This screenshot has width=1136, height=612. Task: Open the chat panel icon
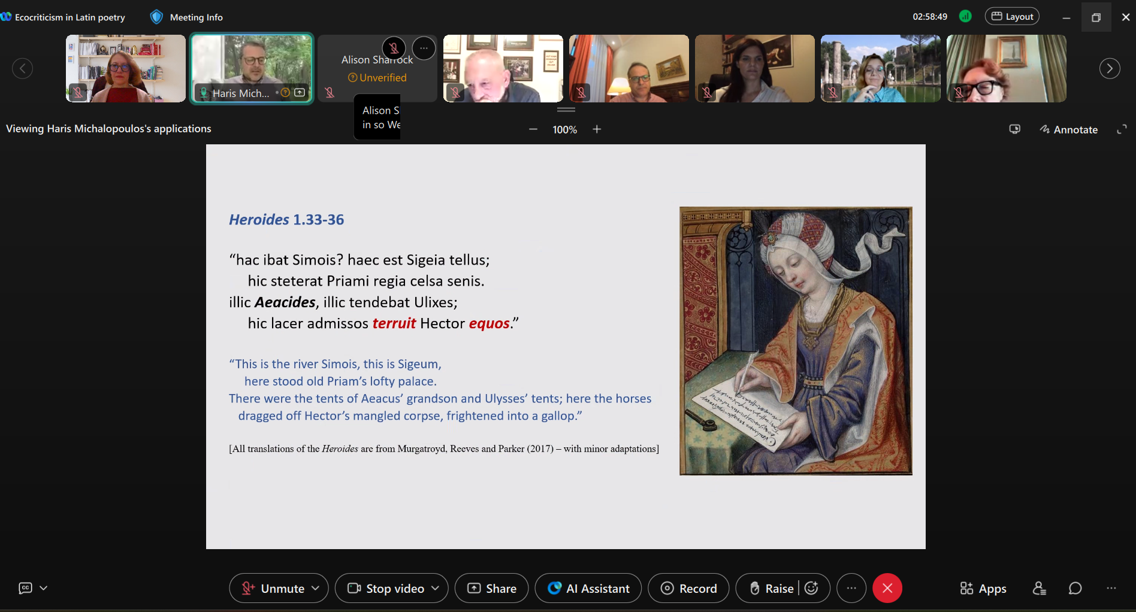[1075, 589]
